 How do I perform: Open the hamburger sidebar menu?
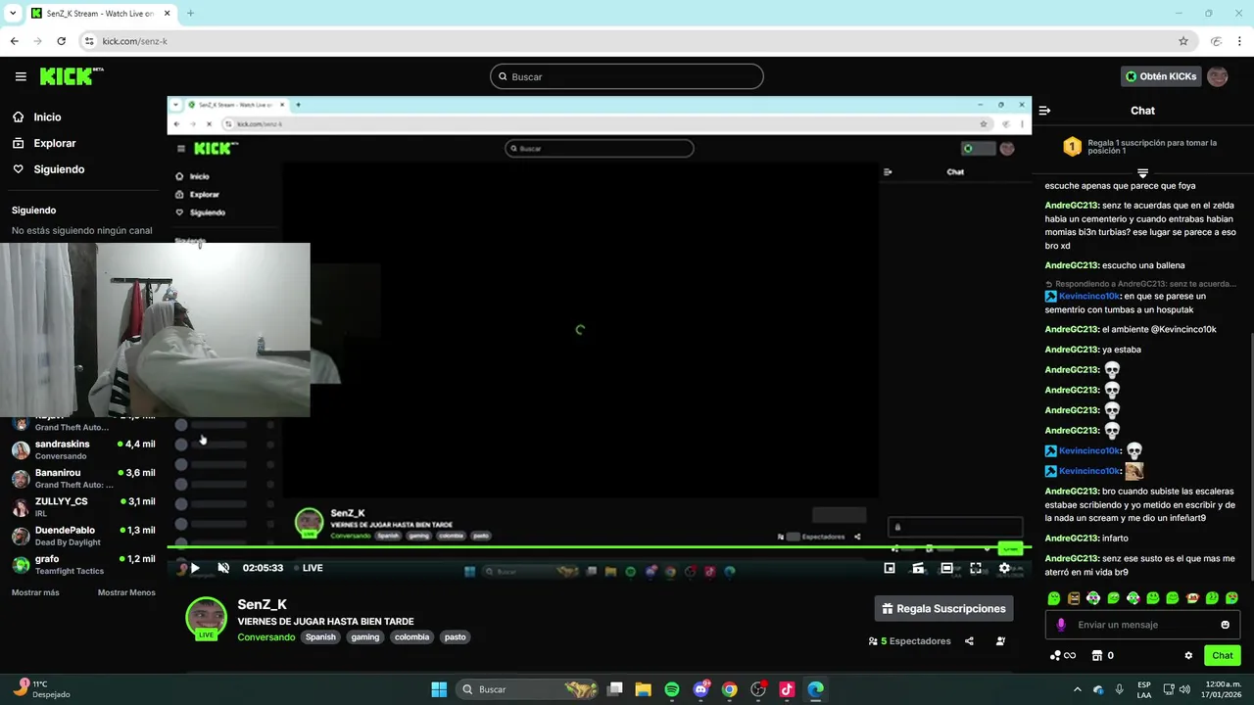(x=21, y=76)
